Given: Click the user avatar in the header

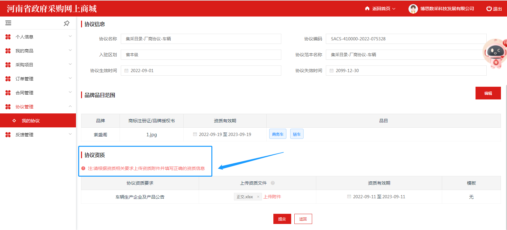Looking at the screenshot, I should click(x=413, y=9).
